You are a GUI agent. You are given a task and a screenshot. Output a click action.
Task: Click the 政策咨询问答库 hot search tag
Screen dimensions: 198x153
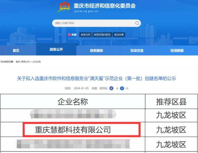tap(102, 35)
